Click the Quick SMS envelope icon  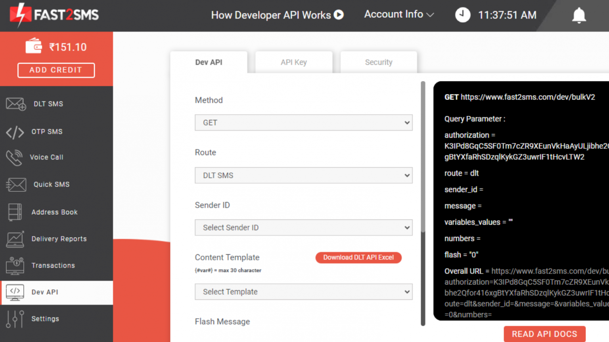15,184
